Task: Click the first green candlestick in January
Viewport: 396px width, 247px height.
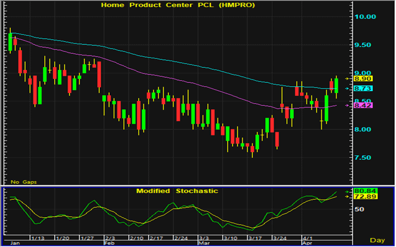Action: [11, 43]
